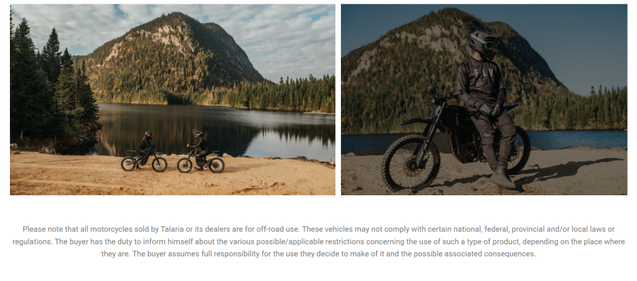Open the left lake landscape photo
Image resolution: width=637 pixels, height=281 pixels.
tap(173, 99)
